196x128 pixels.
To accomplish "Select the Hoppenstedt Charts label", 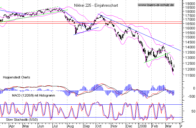I will click(x=17, y=77).
